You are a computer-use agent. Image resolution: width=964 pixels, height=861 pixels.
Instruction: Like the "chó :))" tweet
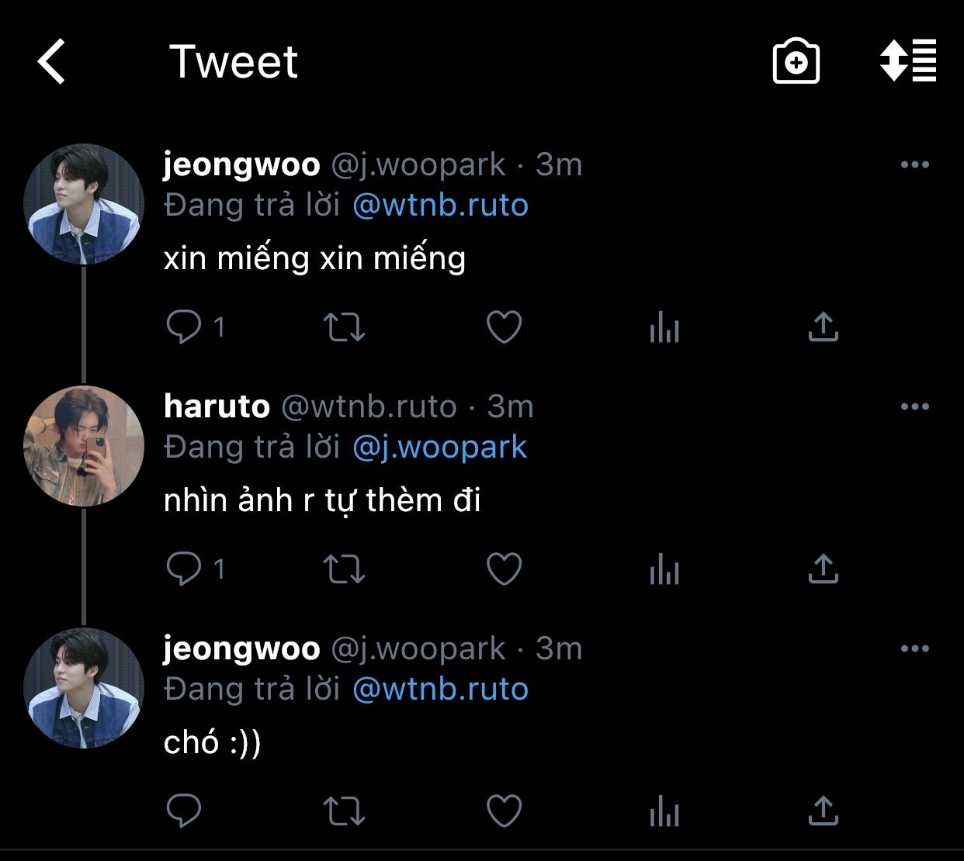tap(504, 811)
